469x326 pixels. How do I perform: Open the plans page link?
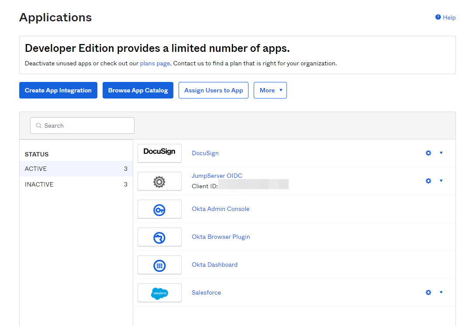155,63
